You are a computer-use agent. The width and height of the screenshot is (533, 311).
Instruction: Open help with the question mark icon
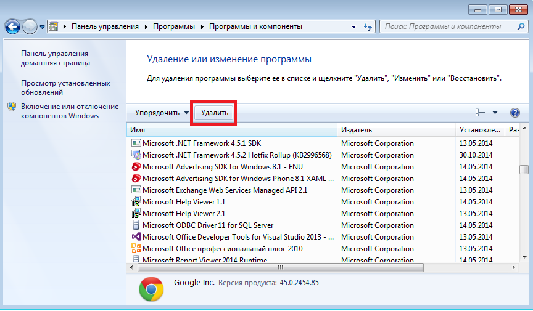[514, 112]
